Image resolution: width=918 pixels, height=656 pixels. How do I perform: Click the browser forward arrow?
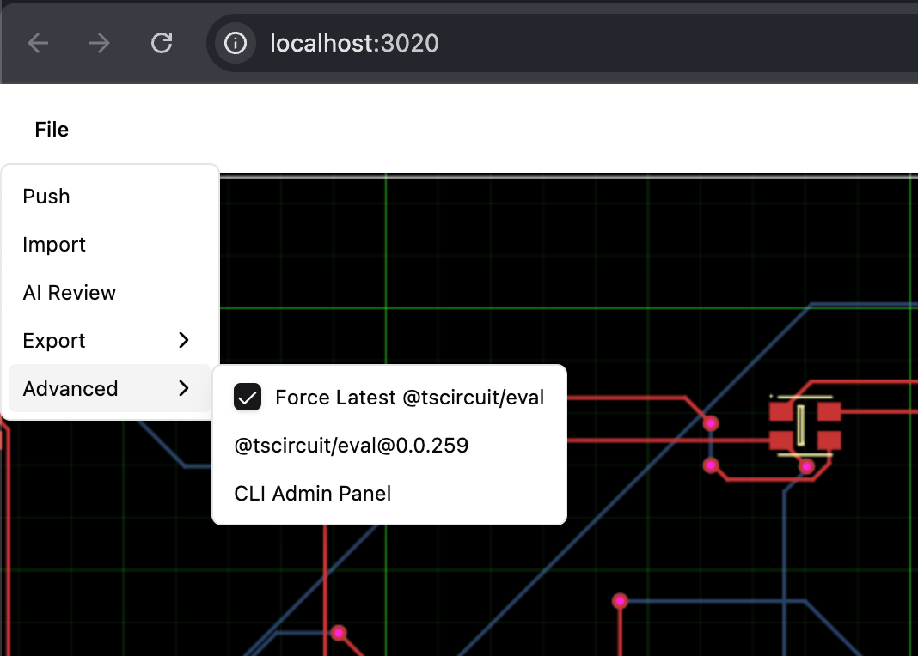tap(99, 43)
